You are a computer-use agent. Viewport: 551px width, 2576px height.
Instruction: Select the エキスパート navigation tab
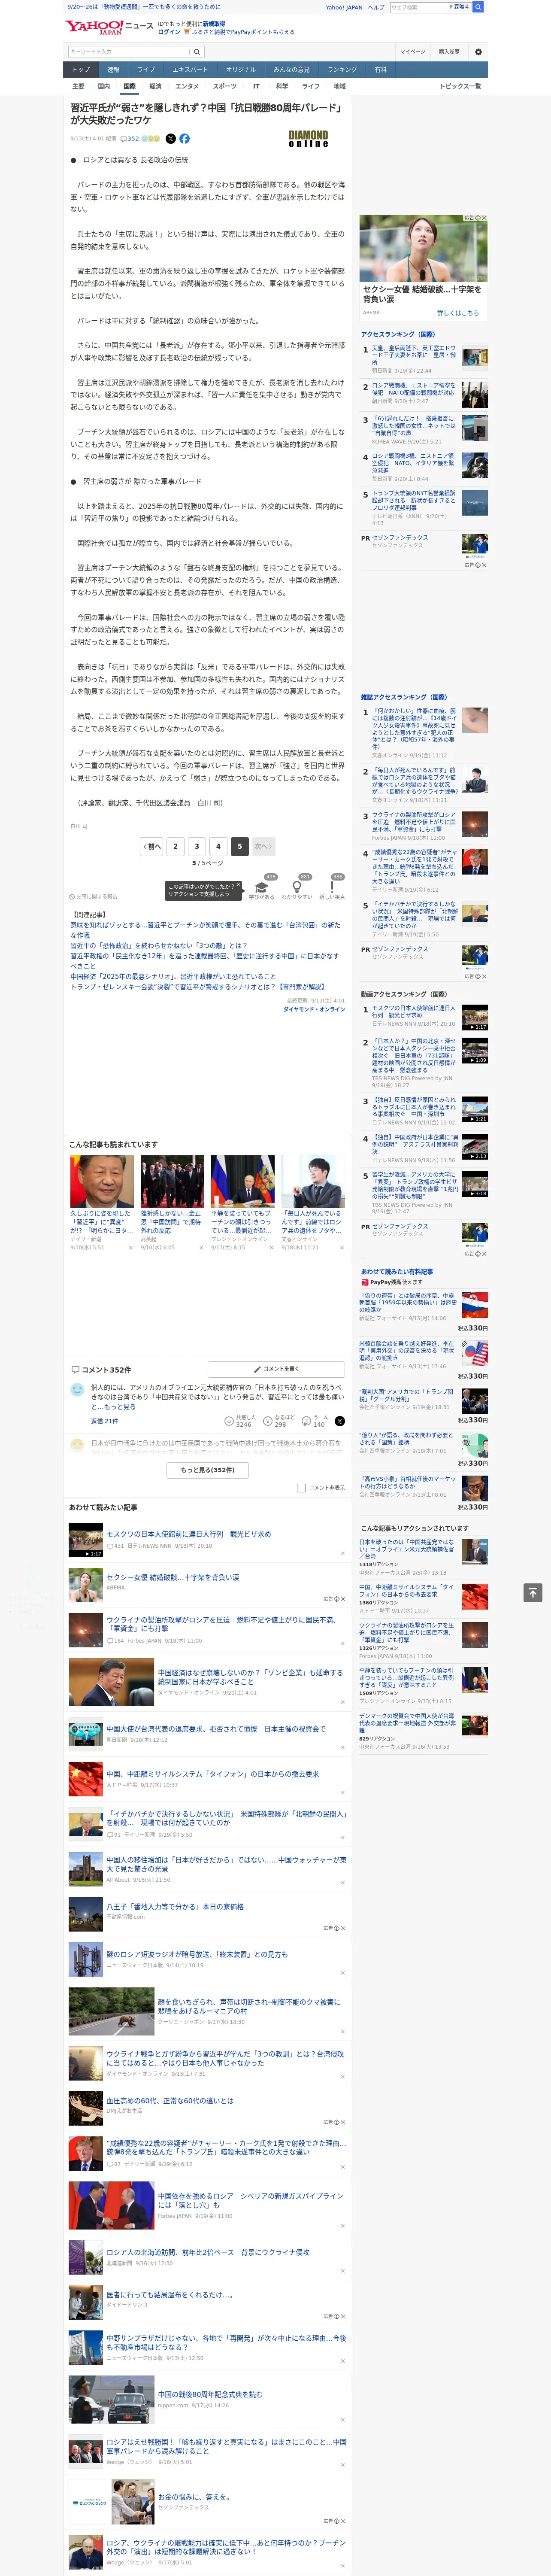(190, 70)
